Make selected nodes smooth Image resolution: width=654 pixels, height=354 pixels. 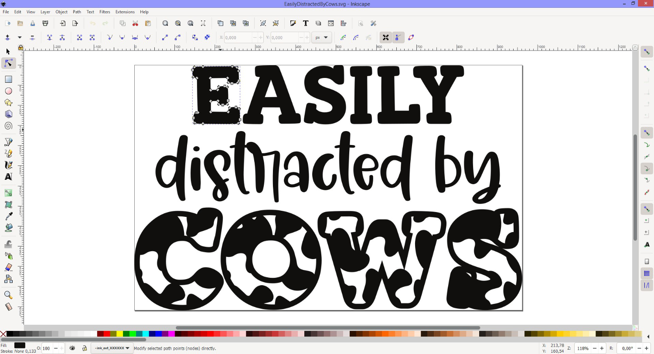[x=123, y=37]
